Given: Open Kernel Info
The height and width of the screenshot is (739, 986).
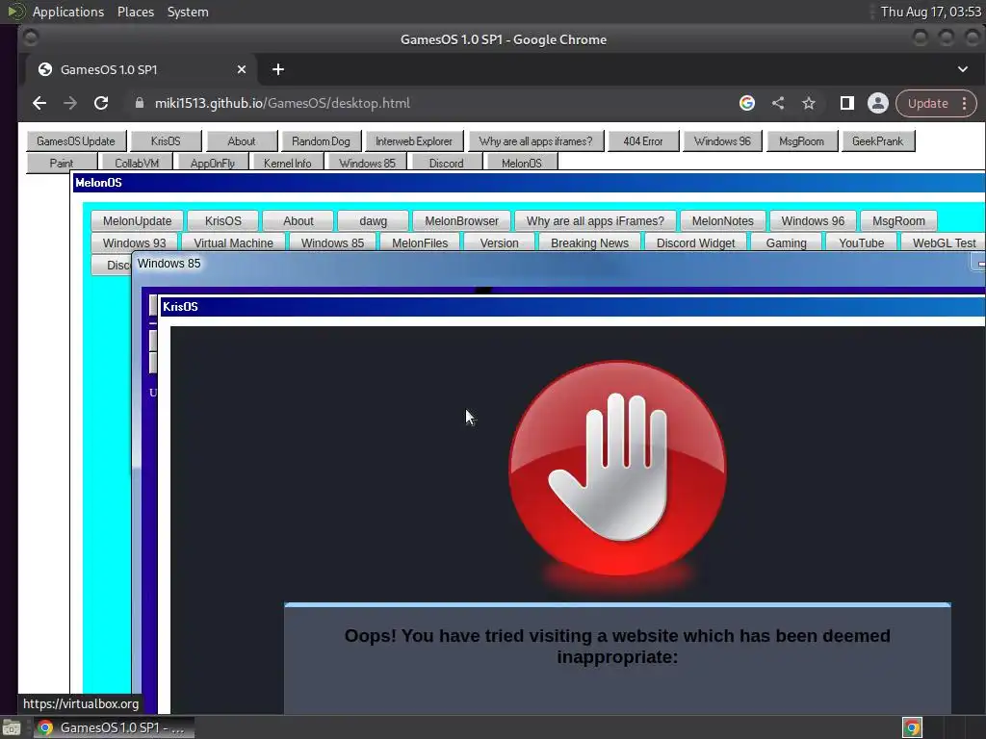Looking at the screenshot, I should [287, 163].
